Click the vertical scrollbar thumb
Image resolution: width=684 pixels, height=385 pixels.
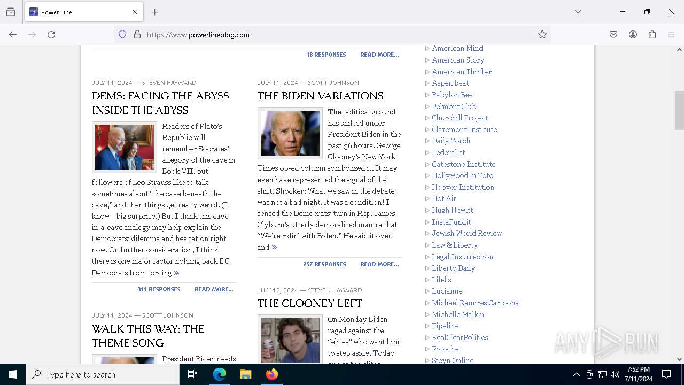point(679,110)
